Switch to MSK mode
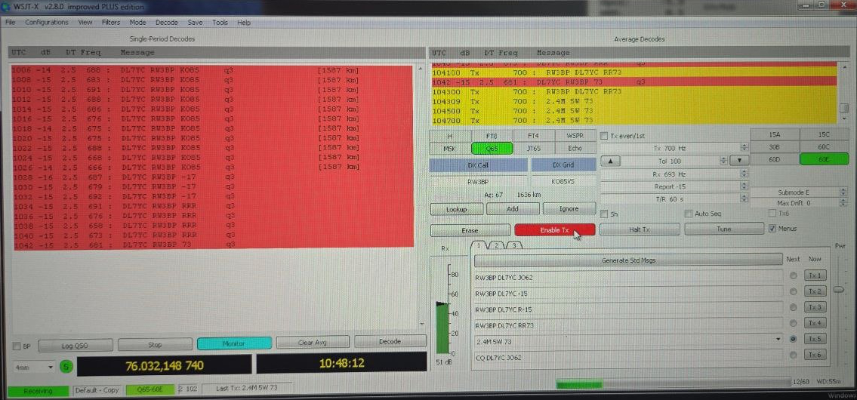857x400 pixels. (450, 148)
